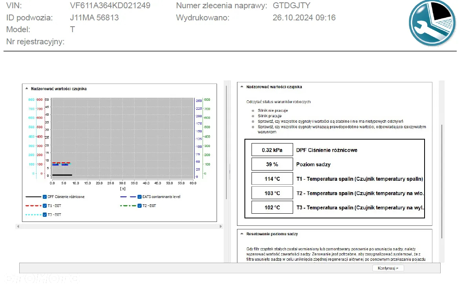Collapse the Resetowanie poziomu sadzy section
Image resolution: width=474 pixels, height=287 pixels.
[x=242, y=234]
